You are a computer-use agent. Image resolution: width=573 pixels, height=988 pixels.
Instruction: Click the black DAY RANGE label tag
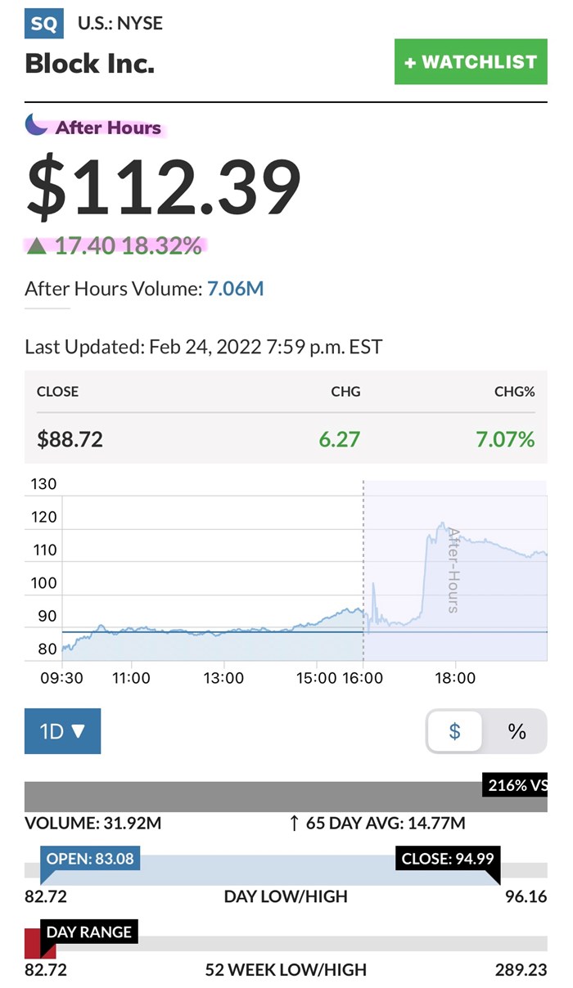(x=88, y=932)
